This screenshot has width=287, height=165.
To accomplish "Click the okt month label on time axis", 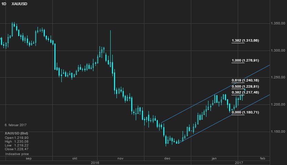I will coord(75,158).
